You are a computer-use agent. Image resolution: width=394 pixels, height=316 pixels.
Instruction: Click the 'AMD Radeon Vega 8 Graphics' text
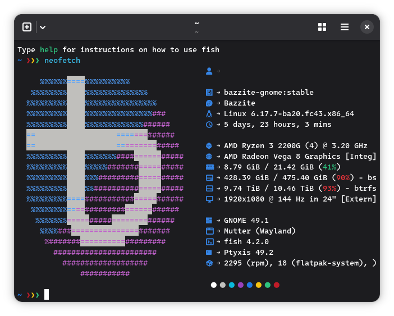pos(282,157)
